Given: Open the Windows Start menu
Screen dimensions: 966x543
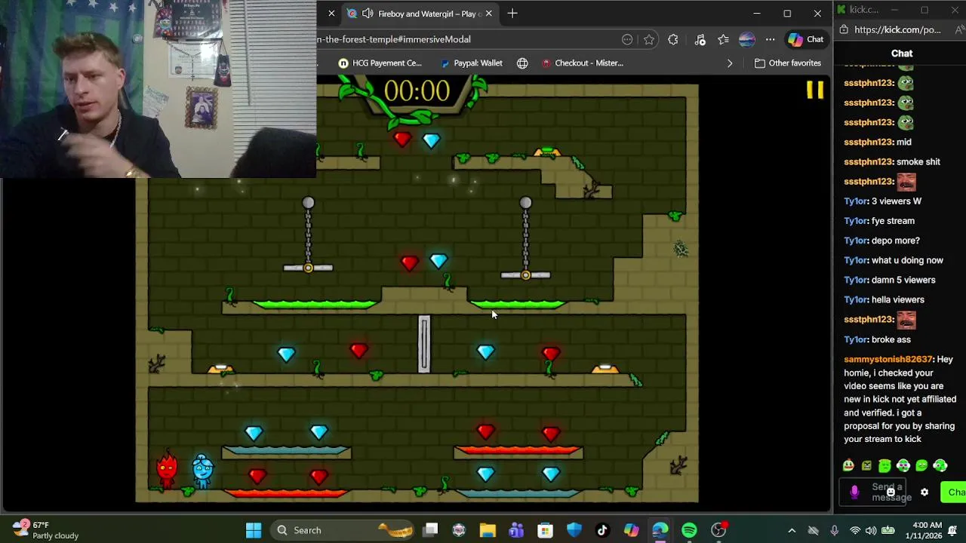Looking at the screenshot, I should [x=254, y=530].
